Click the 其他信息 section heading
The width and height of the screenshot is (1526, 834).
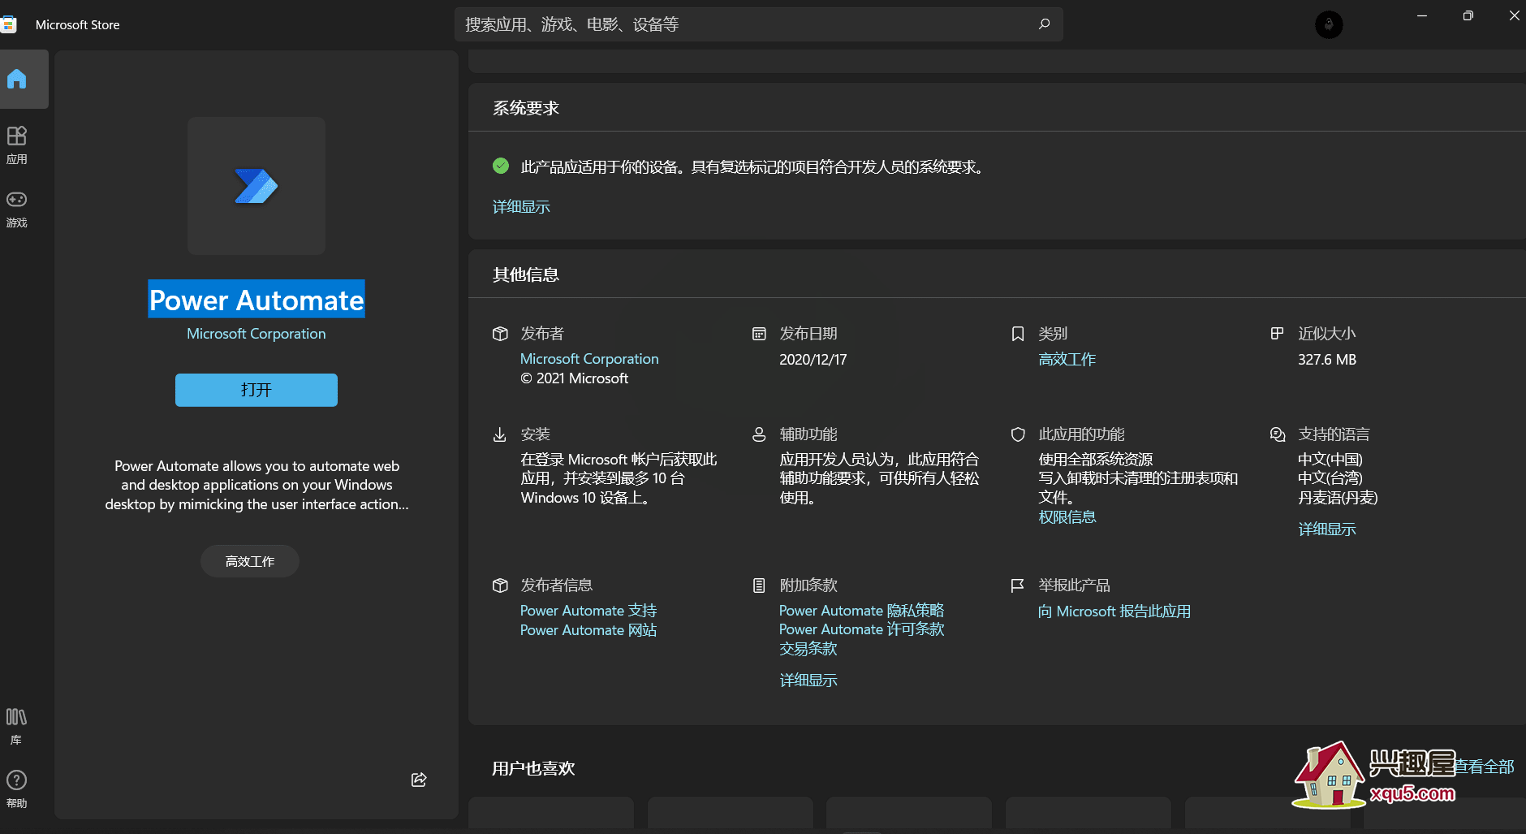click(x=526, y=274)
